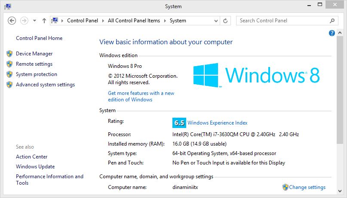The width and height of the screenshot is (347, 198).
Task: Open Performance Information and Tools
Action: (49, 180)
